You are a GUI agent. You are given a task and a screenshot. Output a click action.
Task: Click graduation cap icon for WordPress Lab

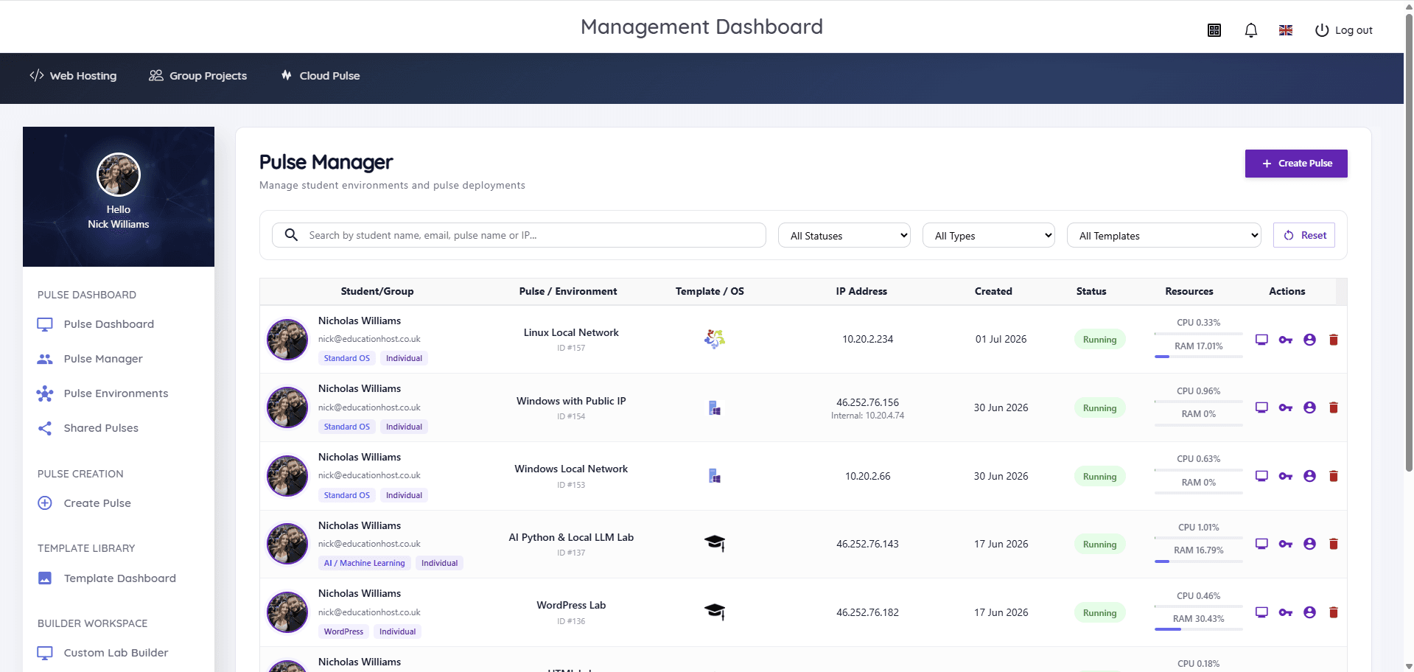click(x=714, y=612)
